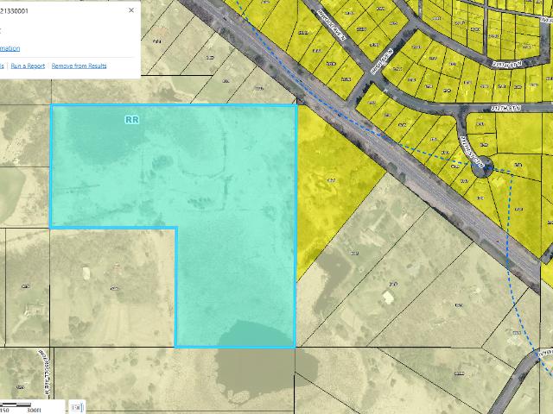Select the small building southeast of the yellow parcel
The height and width of the screenshot is (414, 553).
388,297
